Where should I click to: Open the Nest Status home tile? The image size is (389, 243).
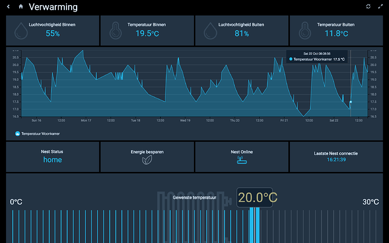tap(52, 157)
